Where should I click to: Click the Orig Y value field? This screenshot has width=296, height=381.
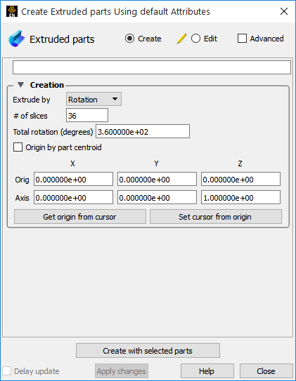coord(157,180)
